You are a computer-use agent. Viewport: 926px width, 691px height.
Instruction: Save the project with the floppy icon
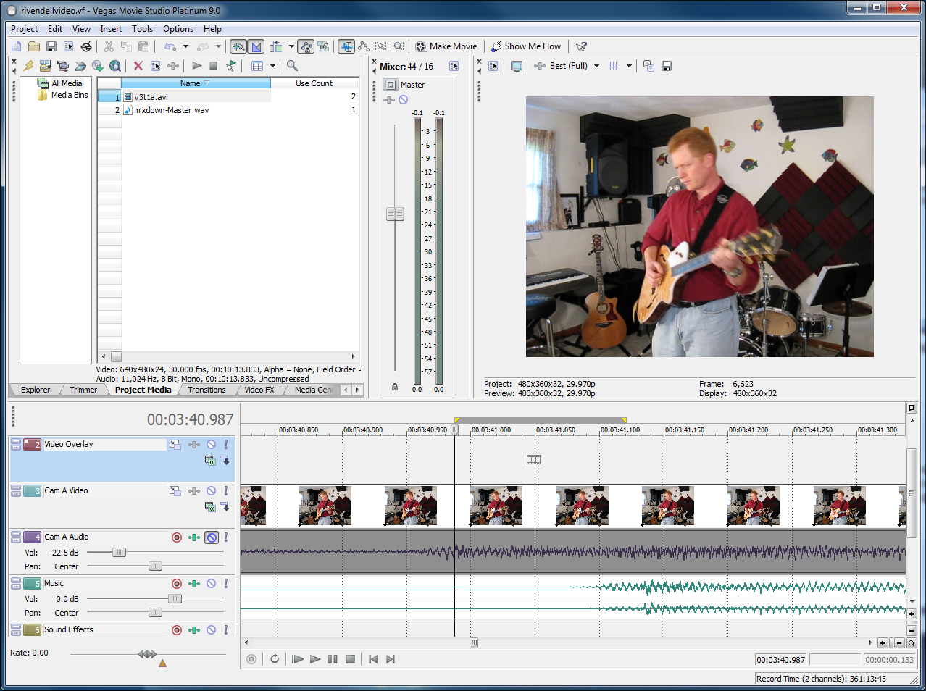(x=51, y=46)
